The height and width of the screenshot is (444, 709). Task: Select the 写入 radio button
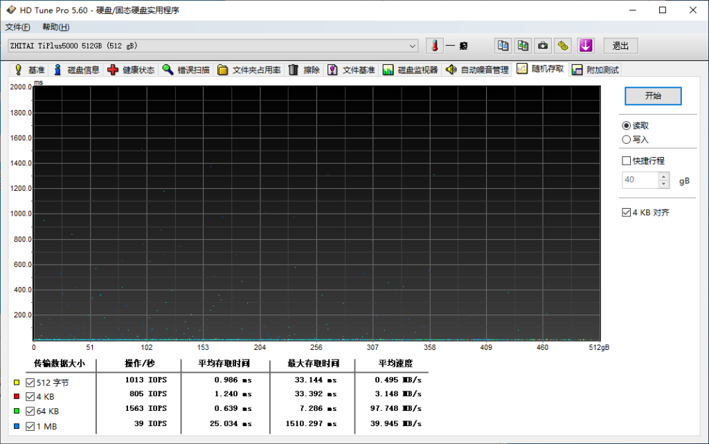626,140
